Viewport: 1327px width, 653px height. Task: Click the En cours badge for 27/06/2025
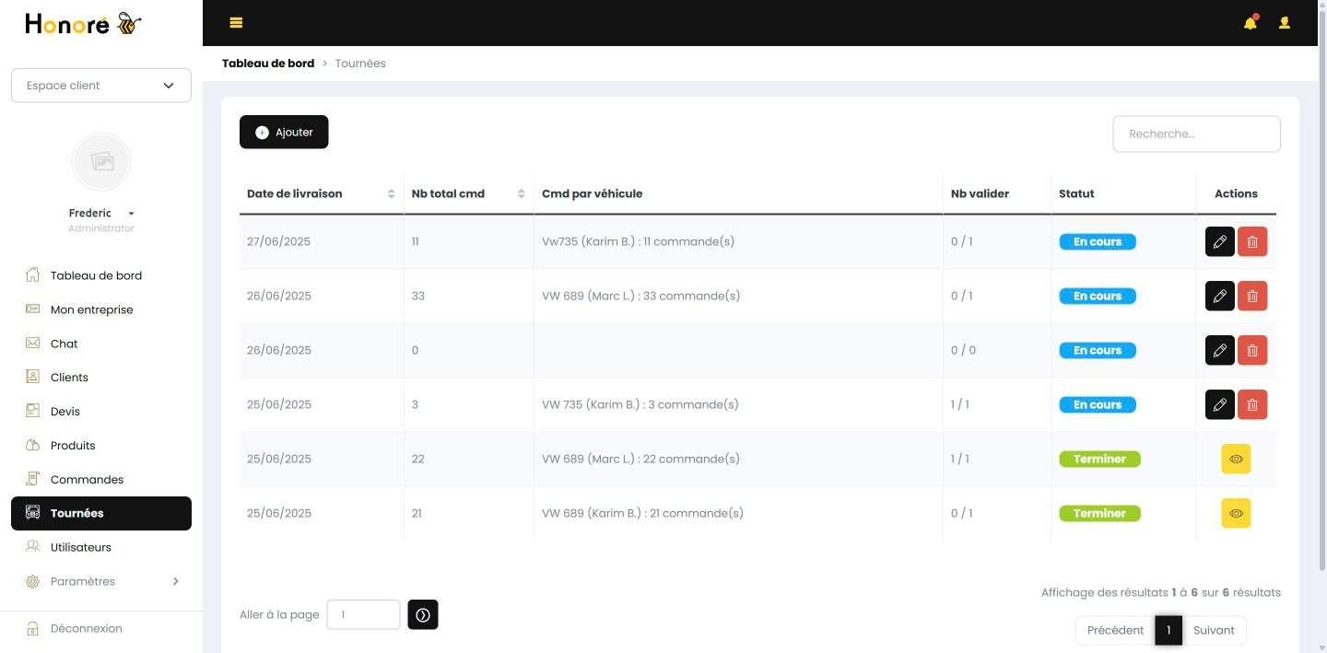coord(1098,242)
